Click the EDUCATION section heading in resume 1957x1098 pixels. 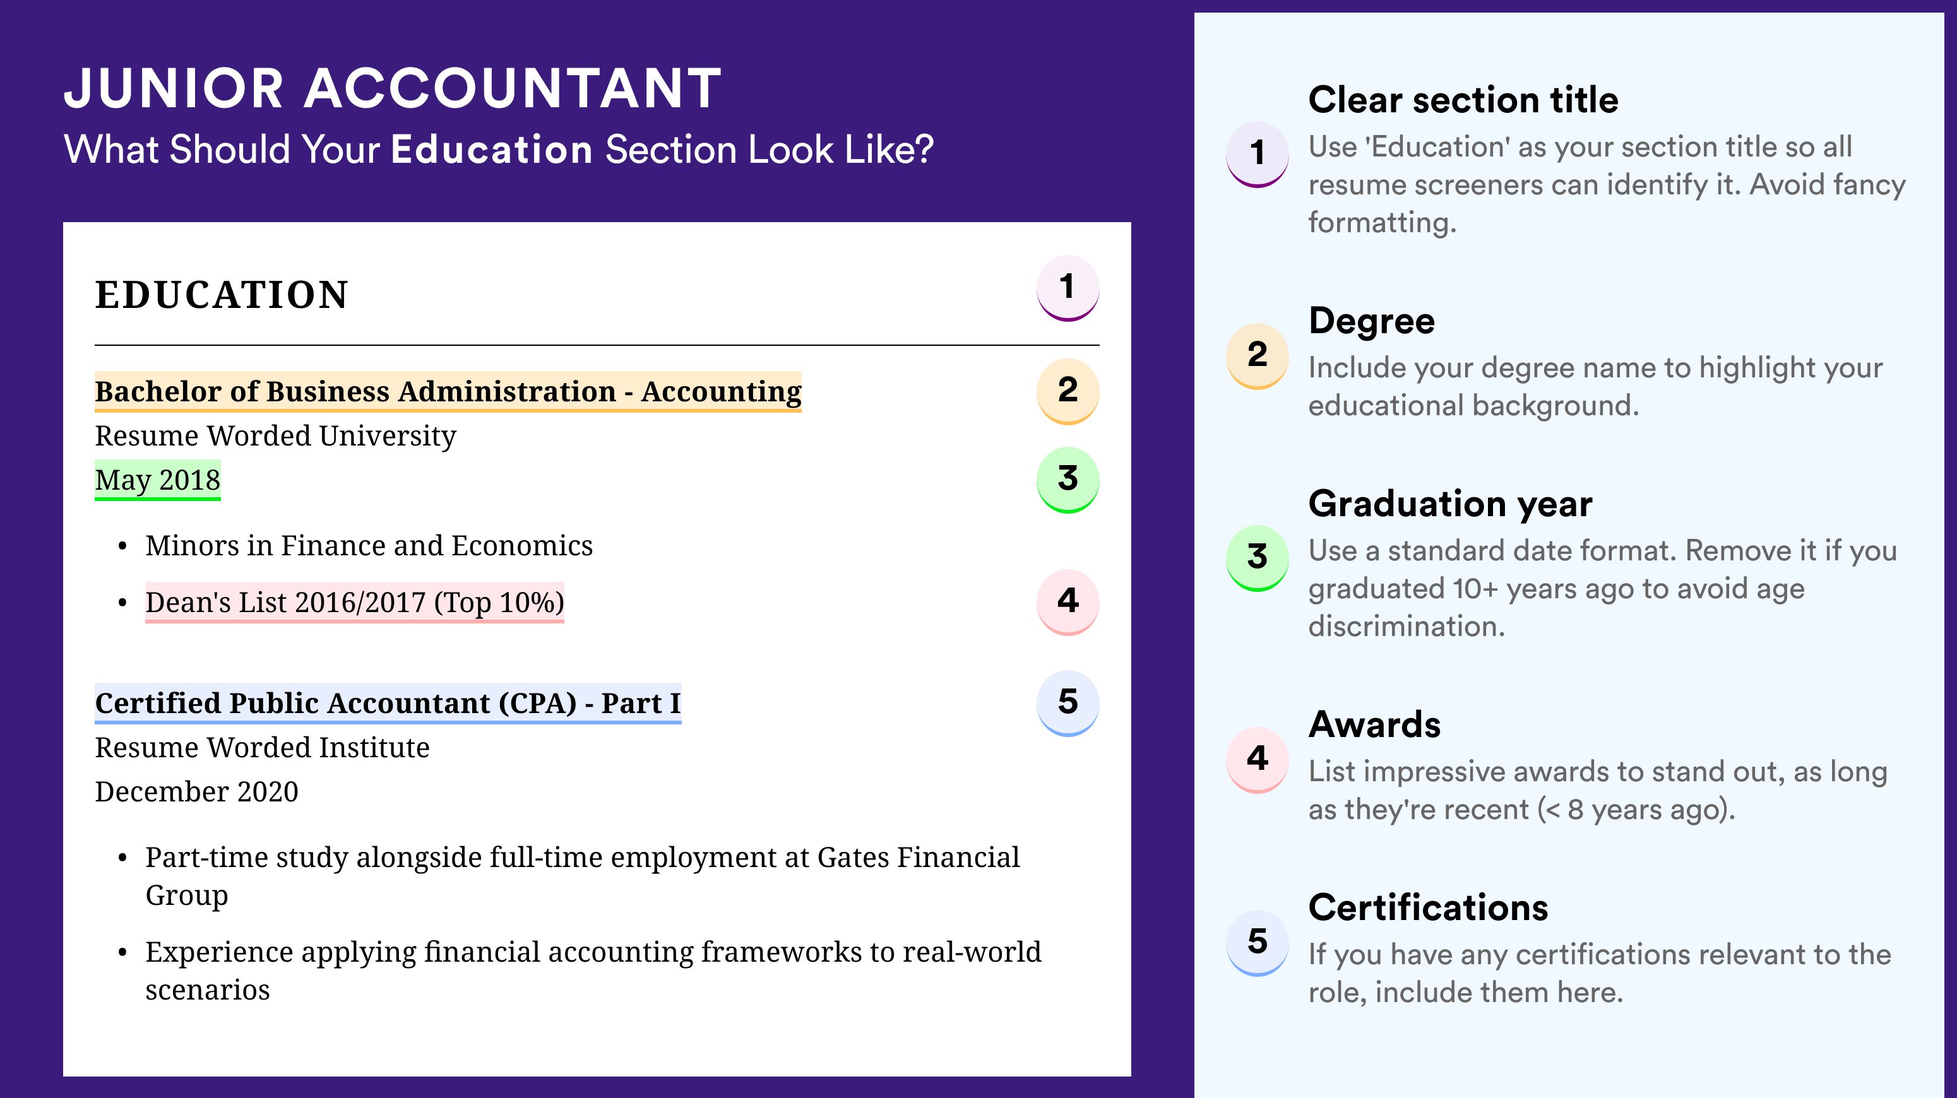(x=222, y=295)
